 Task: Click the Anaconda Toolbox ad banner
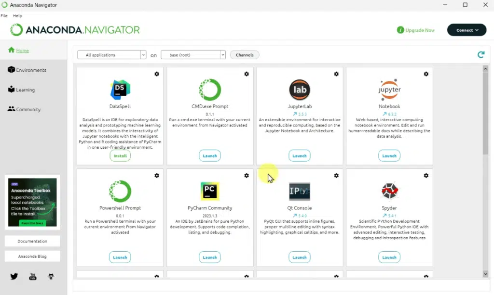[x=32, y=202]
